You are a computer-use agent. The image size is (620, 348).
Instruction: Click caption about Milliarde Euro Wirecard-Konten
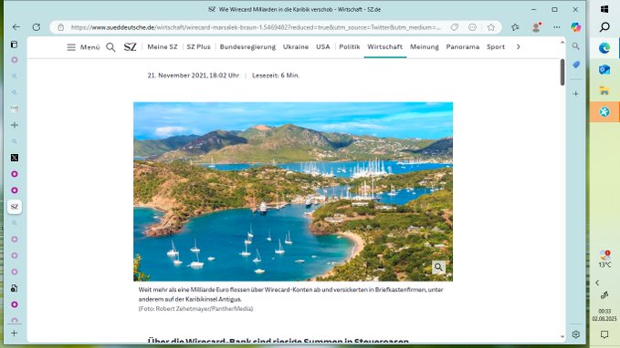tap(290, 294)
